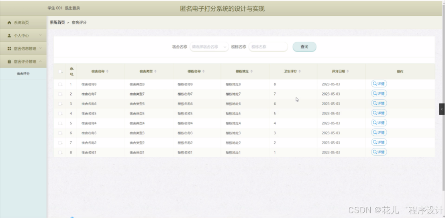Click the 系统首页 breadcrumb link
This screenshot has width=445, height=218.
pos(57,22)
